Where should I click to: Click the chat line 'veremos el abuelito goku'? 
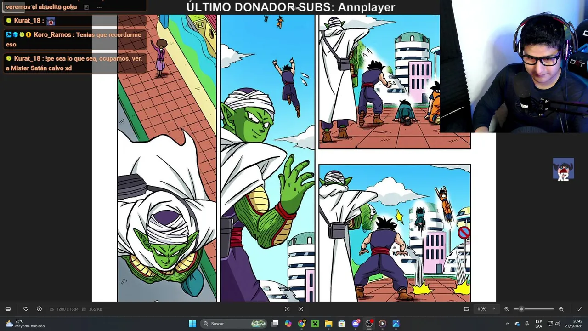click(x=41, y=7)
